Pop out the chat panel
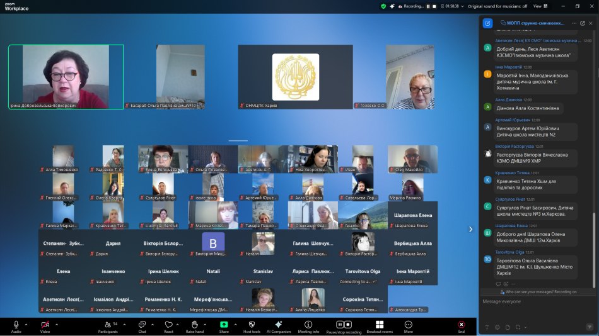 [x=583, y=23]
